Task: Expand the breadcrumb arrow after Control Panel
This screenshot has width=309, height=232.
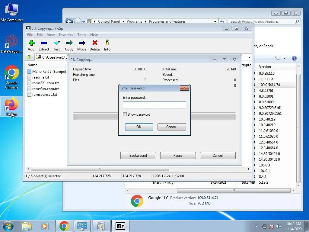Action: coord(123,21)
